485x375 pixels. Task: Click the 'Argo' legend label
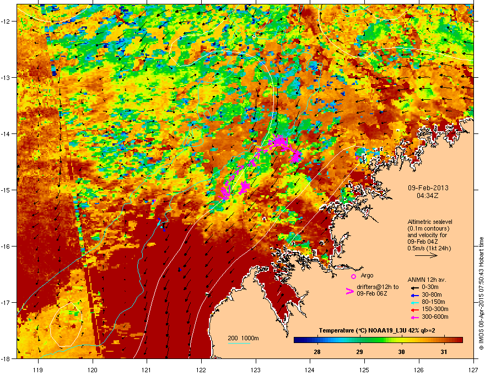pos(367,275)
